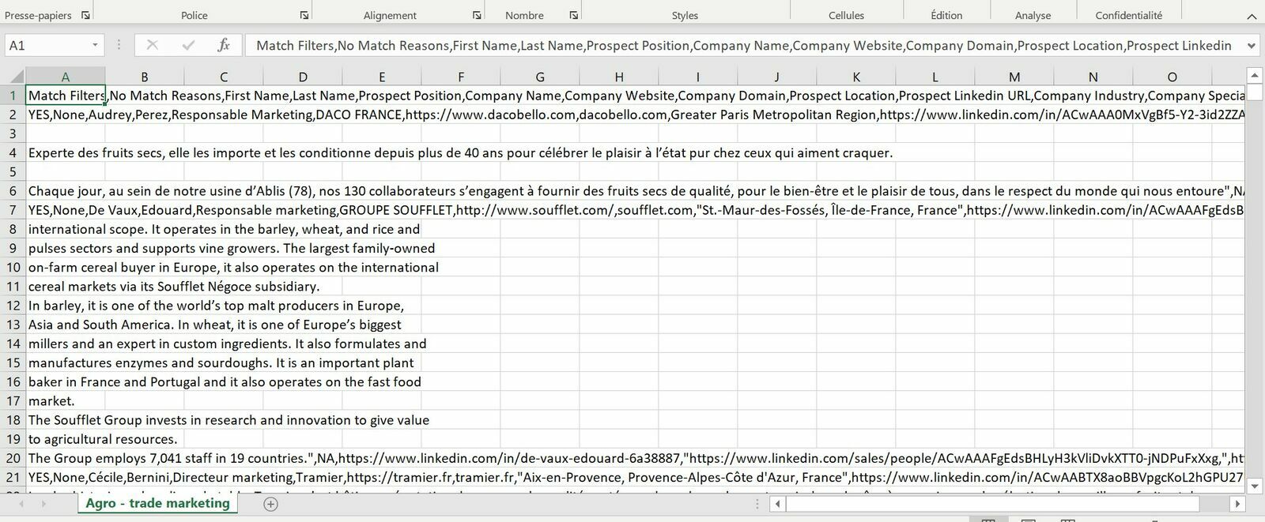Confirm entry with checkmark icon
The width and height of the screenshot is (1265, 522).
coord(188,45)
